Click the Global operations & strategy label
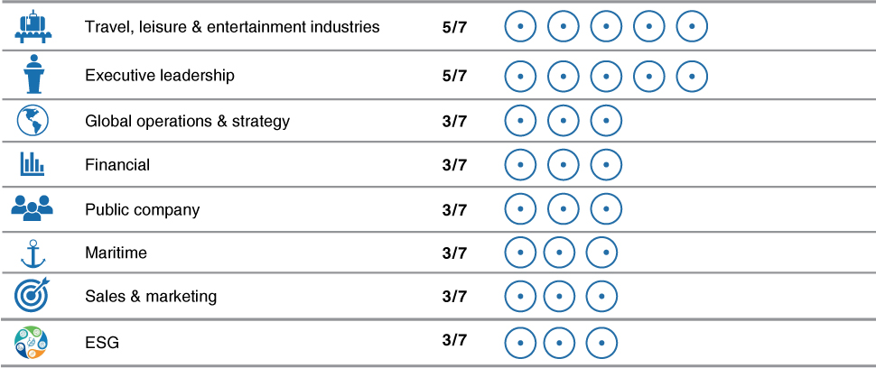Viewport: 876px width, 368px height. (187, 121)
